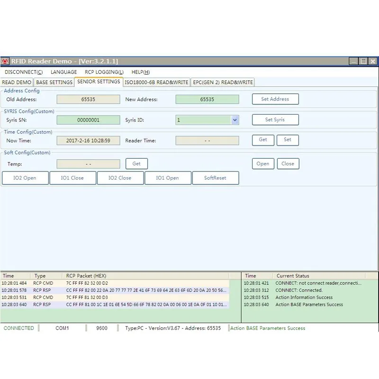
Task: Click the New Address input field
Action: click(207, 99)
